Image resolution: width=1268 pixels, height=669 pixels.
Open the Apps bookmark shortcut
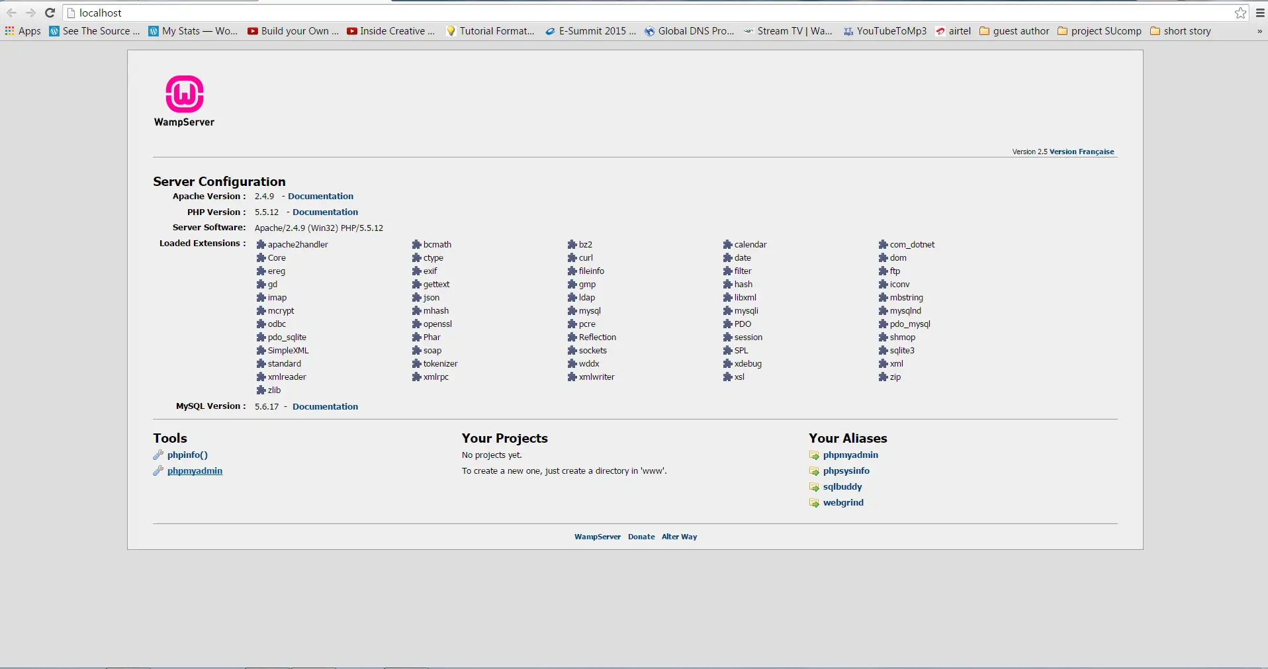23,31
